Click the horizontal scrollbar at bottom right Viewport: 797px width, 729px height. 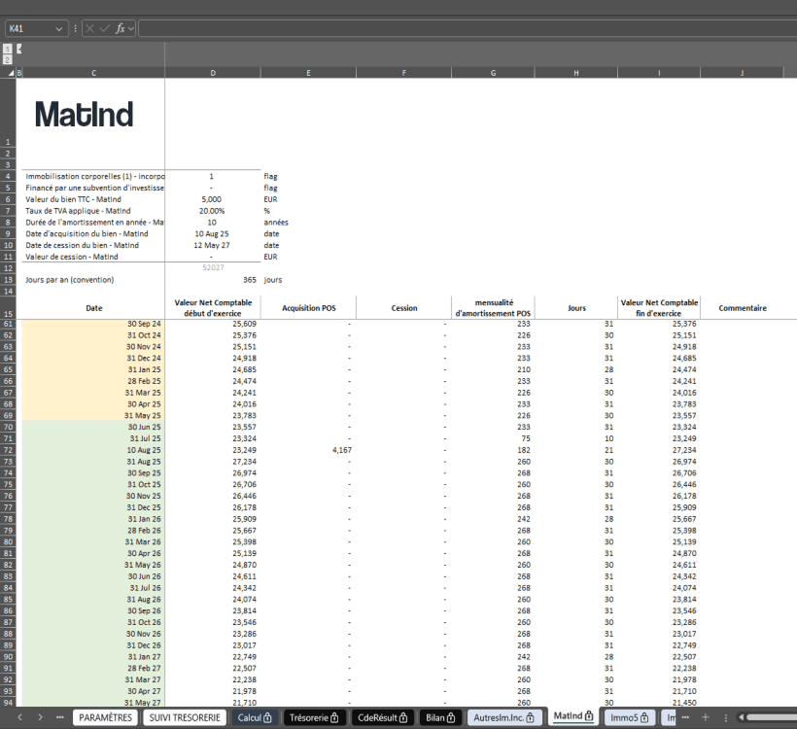click(x=770, y=717)
